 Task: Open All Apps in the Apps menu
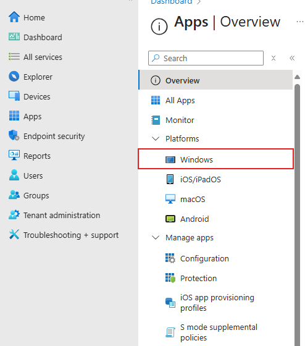coord(215,100)
